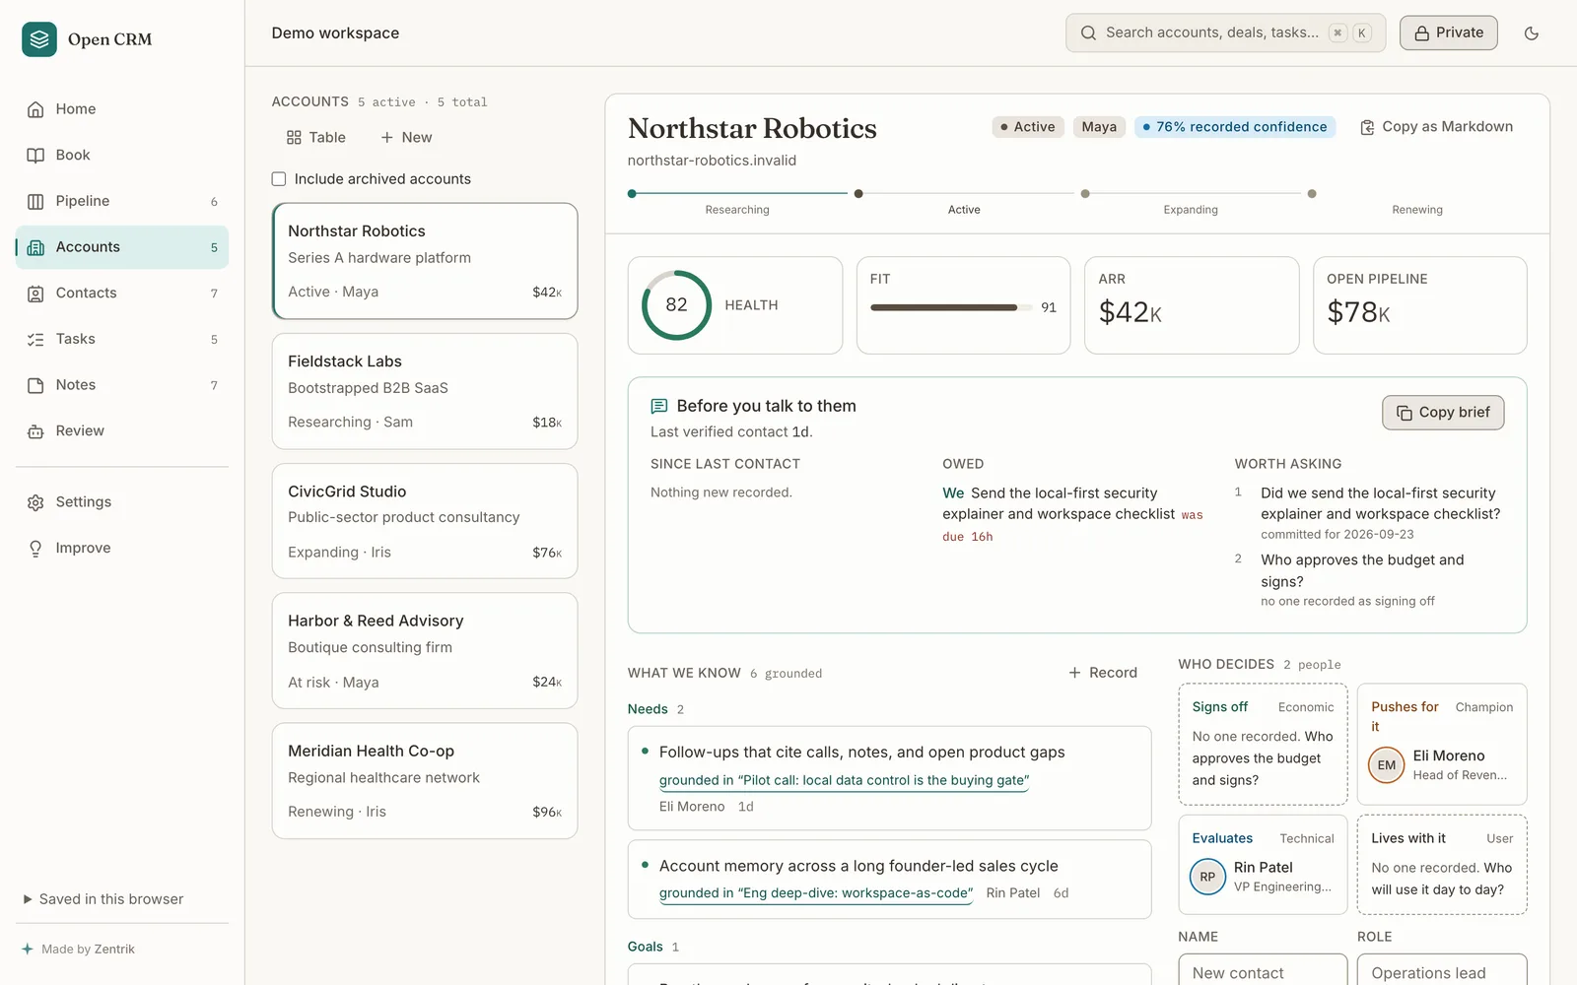Screen dimensions: 1577x985
Task: Click the 76% recorded confidence badge
Action: click(x=1235, y=127)
